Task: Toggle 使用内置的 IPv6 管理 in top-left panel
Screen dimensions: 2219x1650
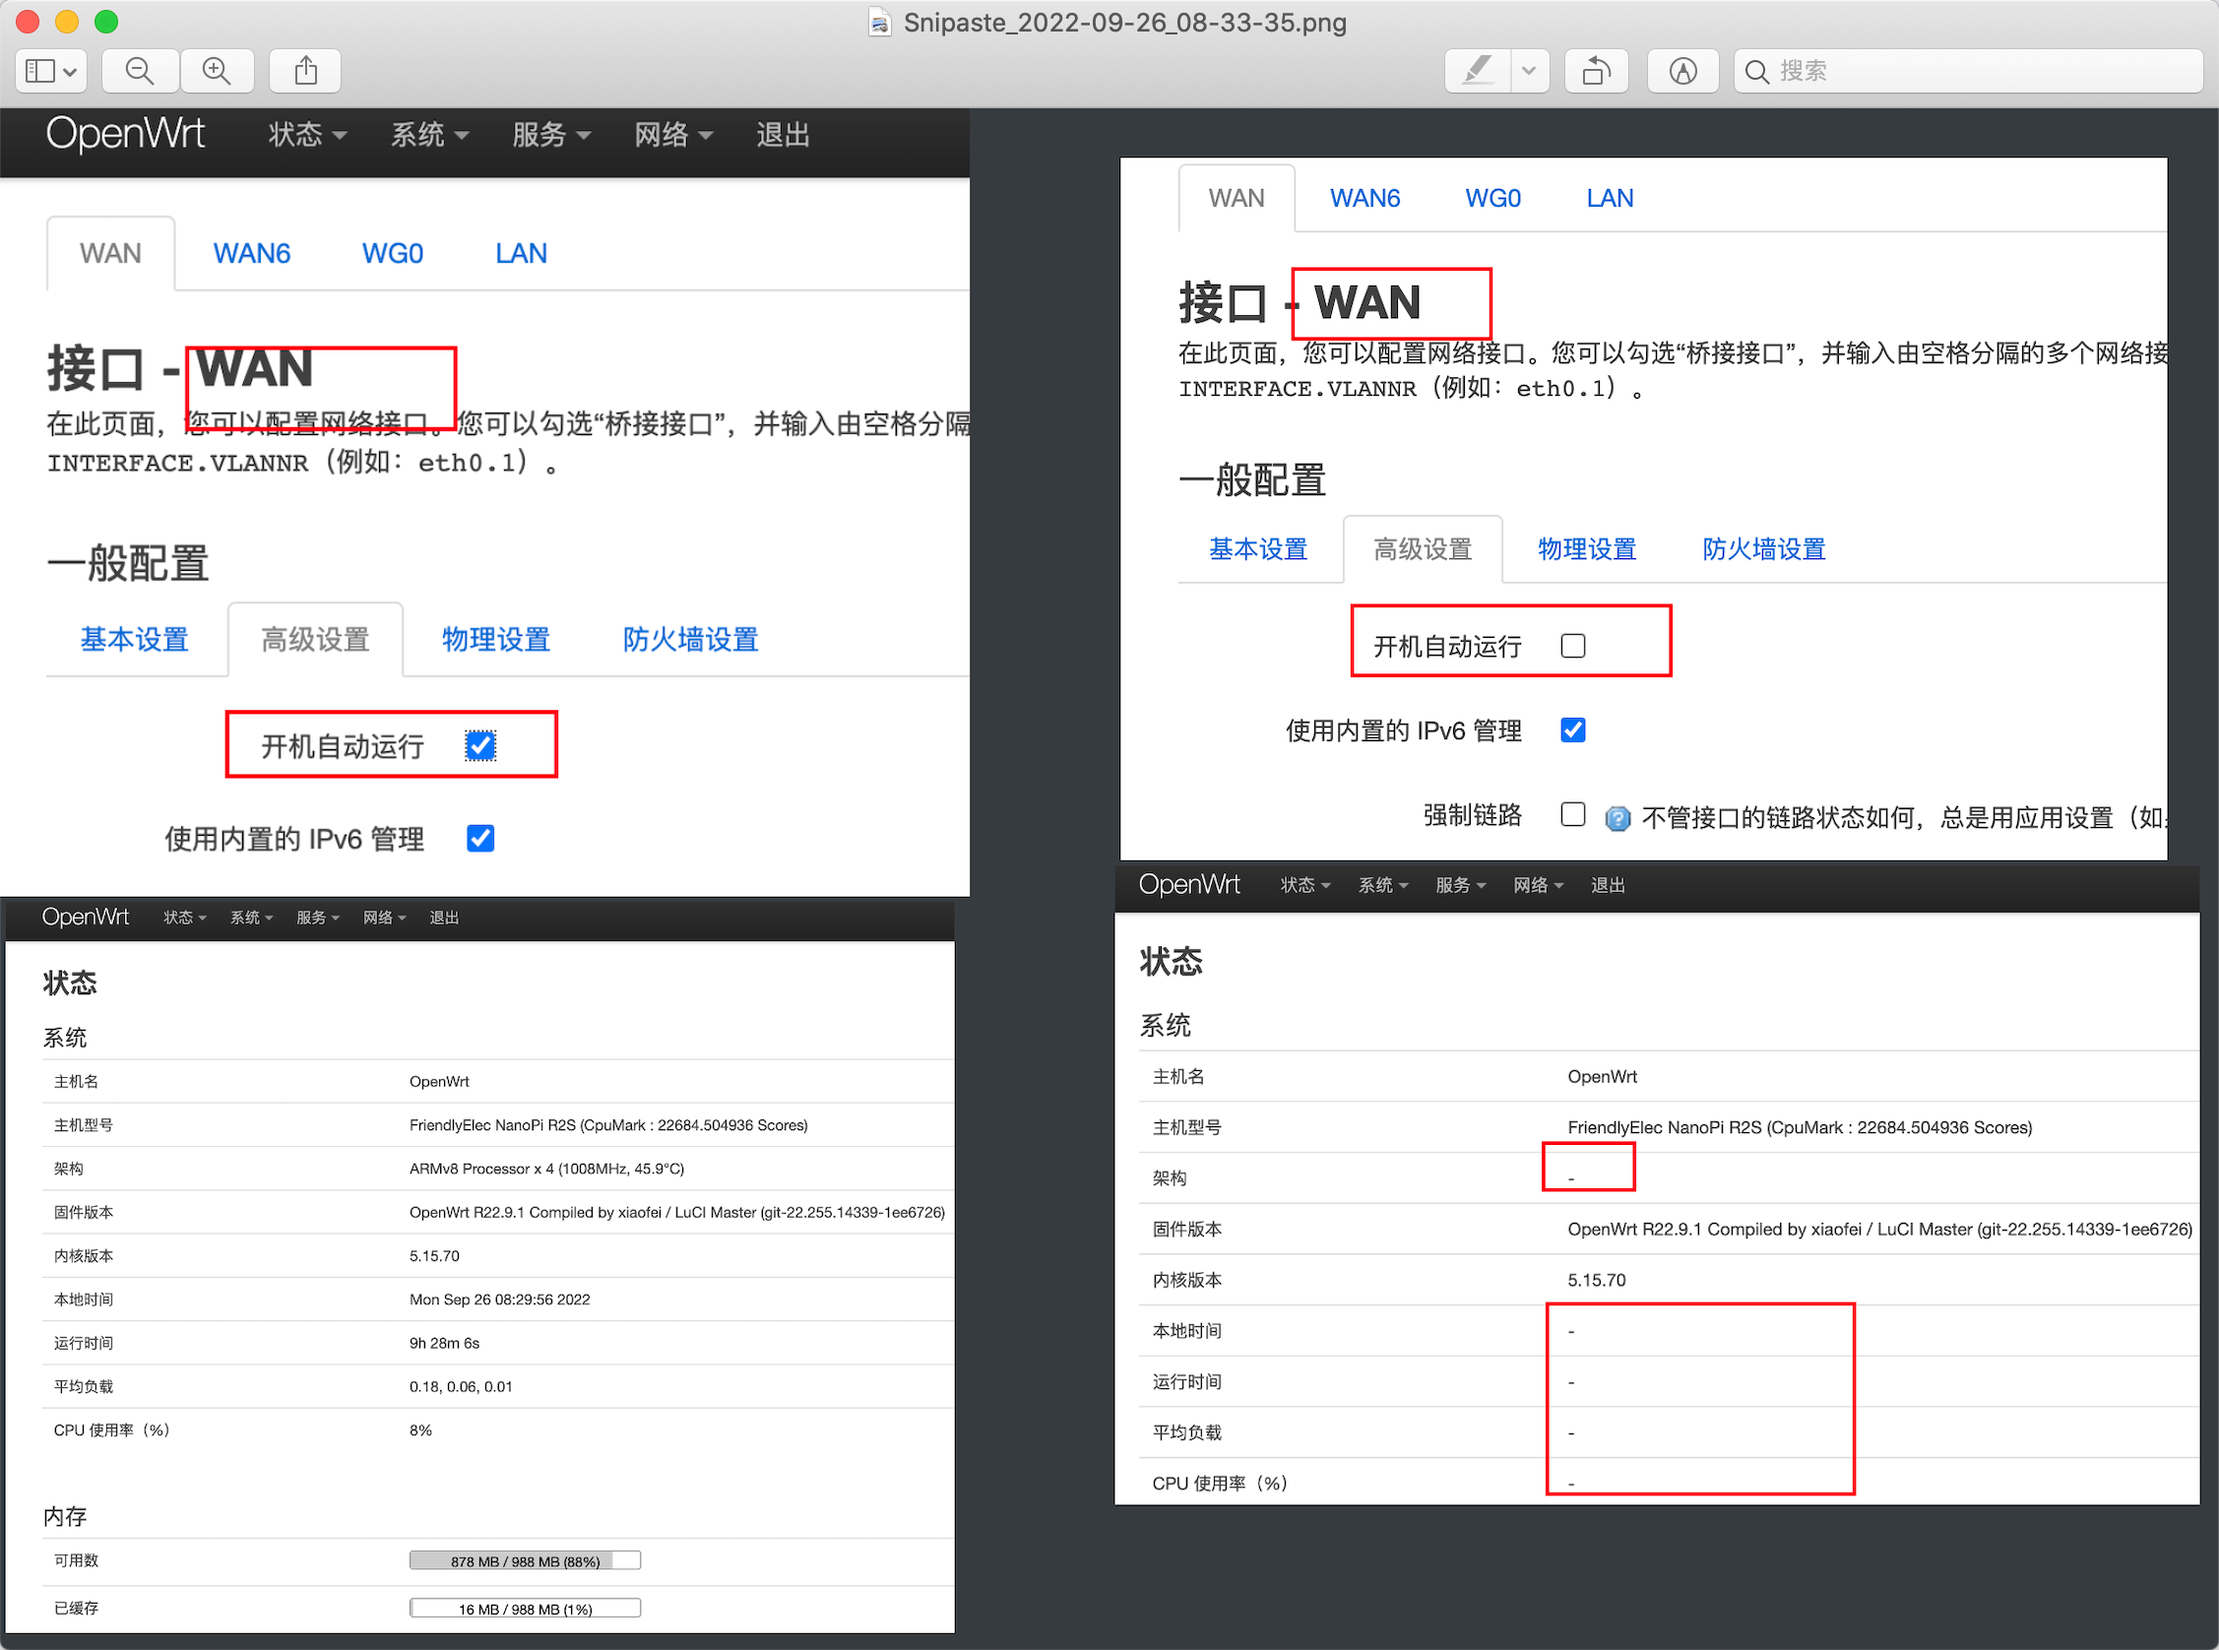Action: 480,838
